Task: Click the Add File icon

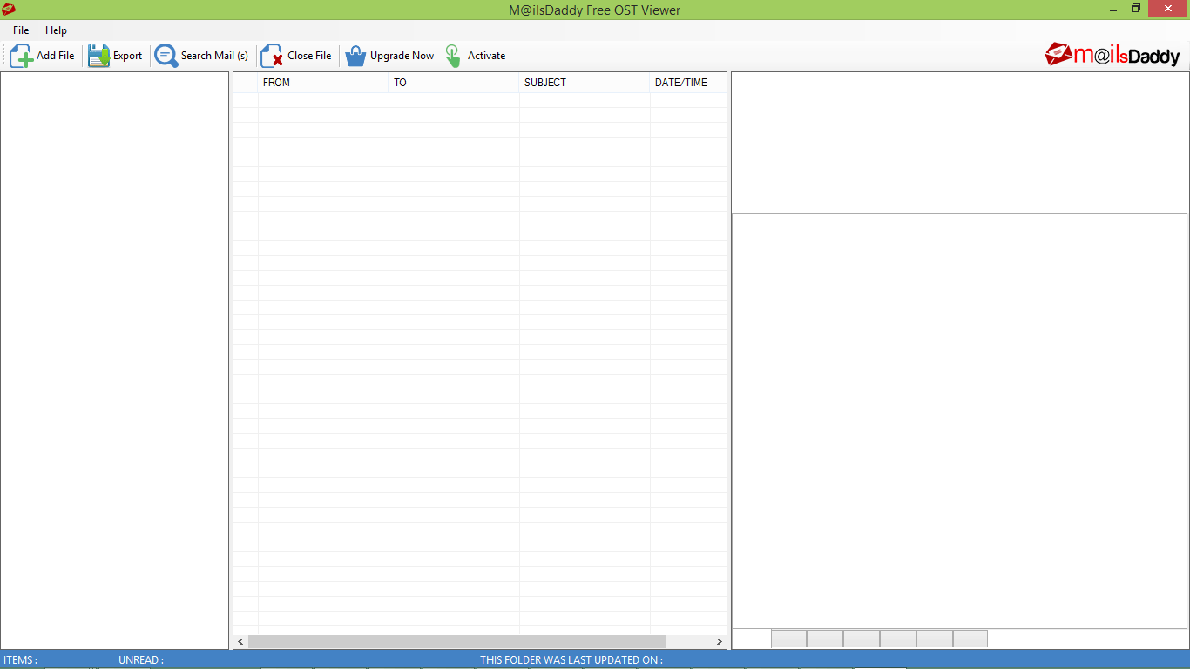Action: [x=22, y=56]
